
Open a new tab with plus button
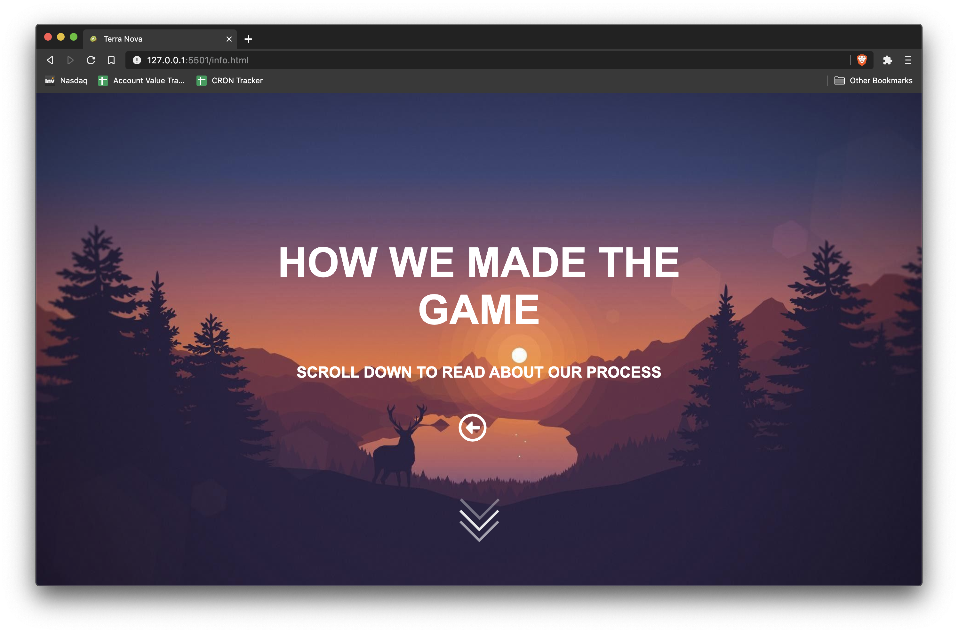[x=248, y=39]
